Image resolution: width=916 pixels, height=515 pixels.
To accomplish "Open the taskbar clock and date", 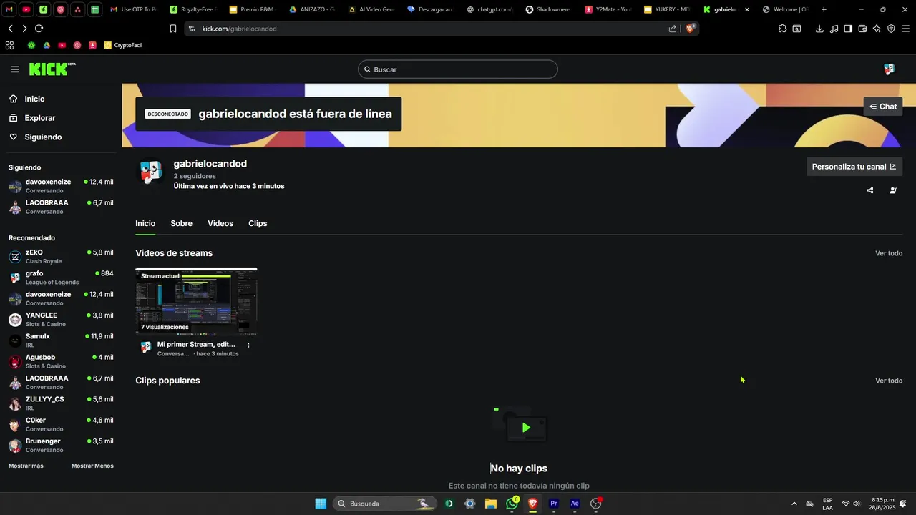I will 883,504.
